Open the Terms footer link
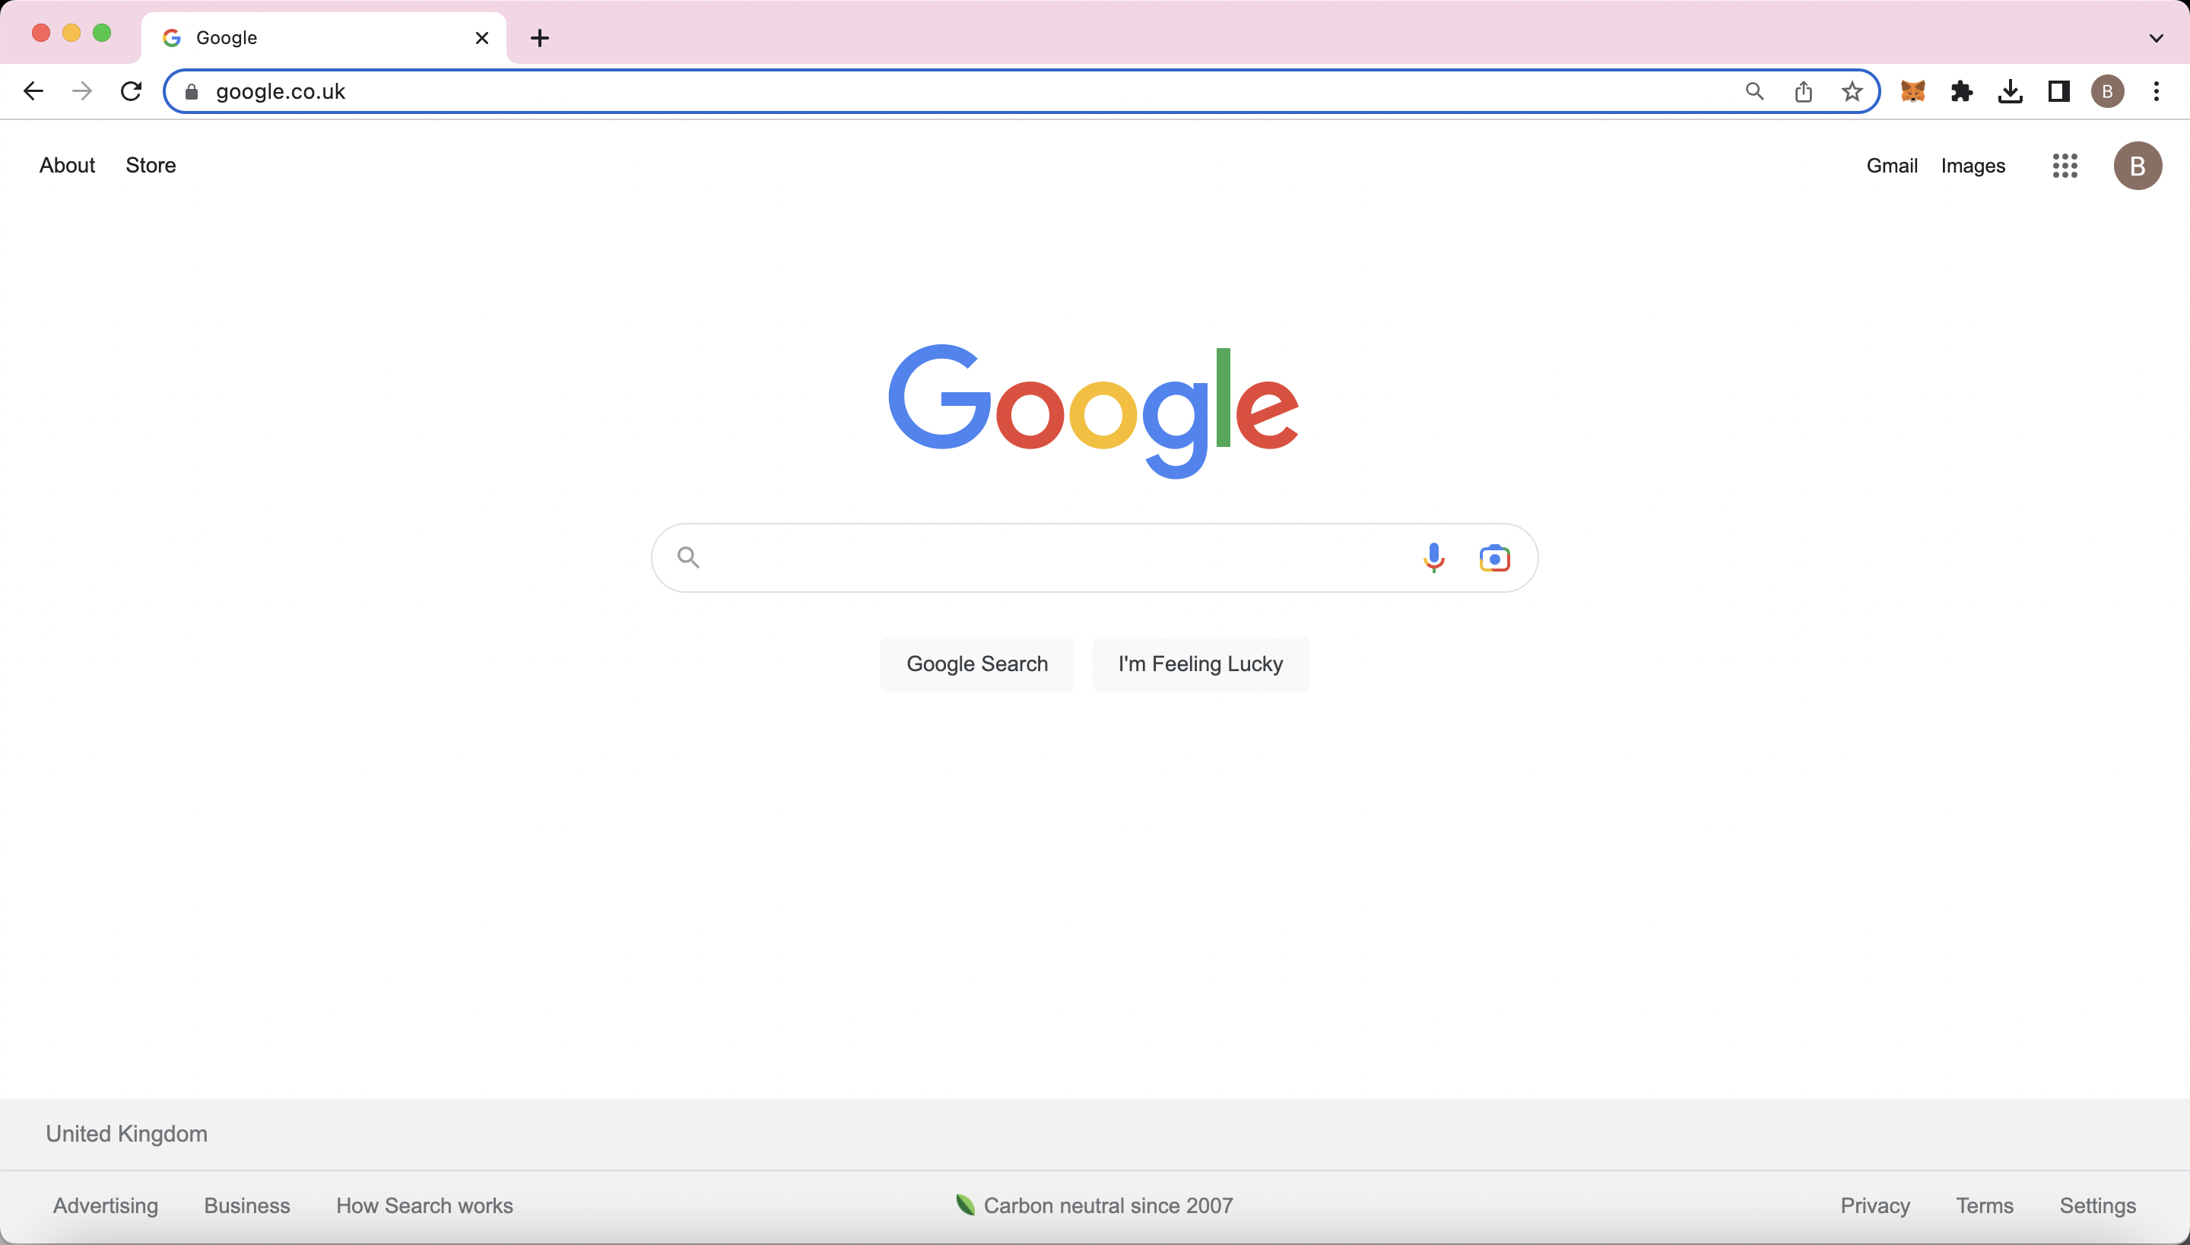2190x1245 pixels. [1985, 1205]
